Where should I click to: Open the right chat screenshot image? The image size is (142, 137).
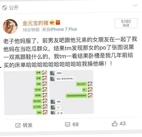[72, 92]
